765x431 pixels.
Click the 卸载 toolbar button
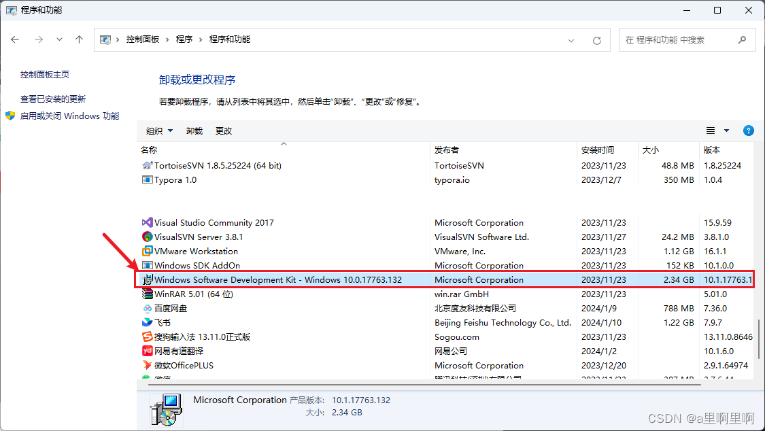click(194, 131)
